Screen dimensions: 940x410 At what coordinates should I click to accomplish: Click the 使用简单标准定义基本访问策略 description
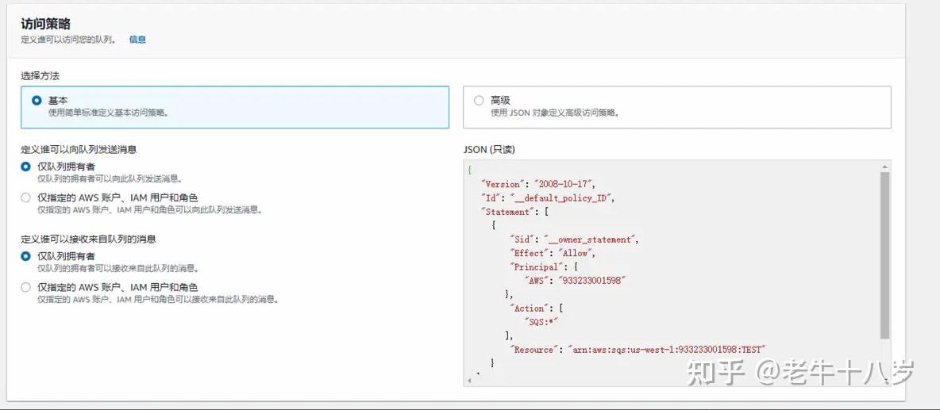pyautogui.click(x=108, y=113)
